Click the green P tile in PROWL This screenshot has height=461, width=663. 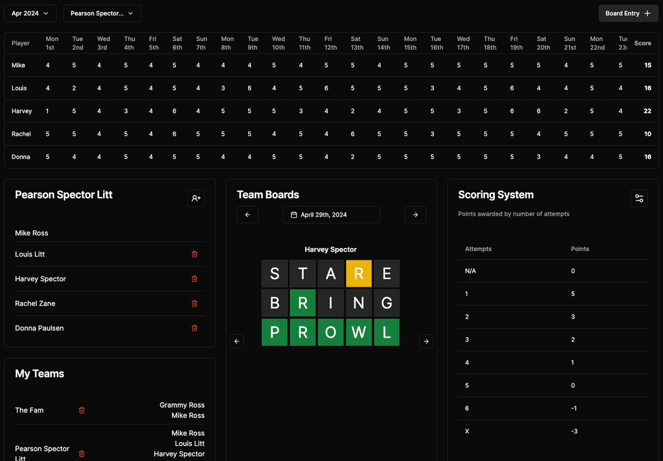[274, 332]
